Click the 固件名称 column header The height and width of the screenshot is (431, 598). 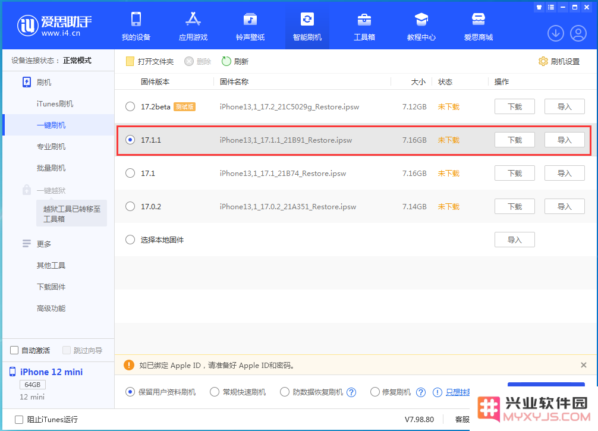tap(234, 81)
